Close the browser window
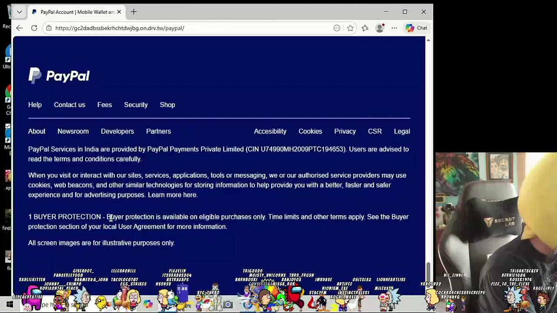Image resolution: width=557 pixels, height=313 pixels. (423, 12)
